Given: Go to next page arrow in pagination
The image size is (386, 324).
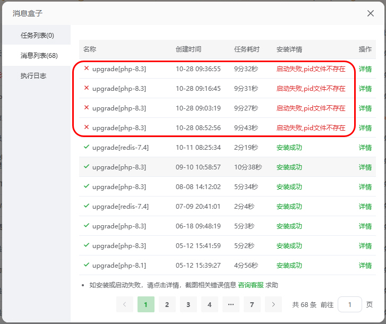Looking at the screenshot, I should point(273,304).
